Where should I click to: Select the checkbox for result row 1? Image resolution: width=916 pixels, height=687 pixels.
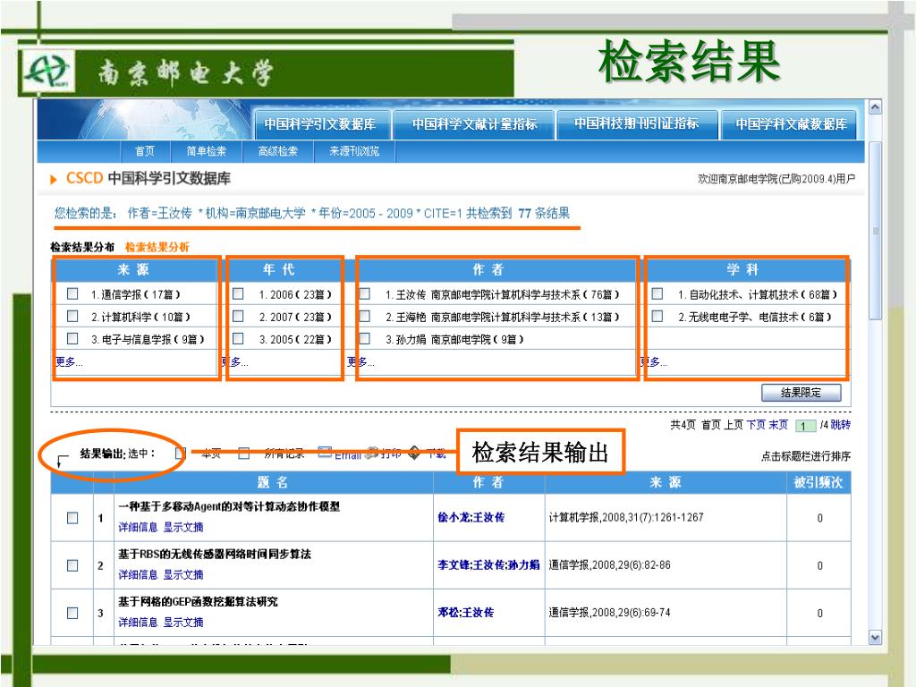click(x=72, y=518)
